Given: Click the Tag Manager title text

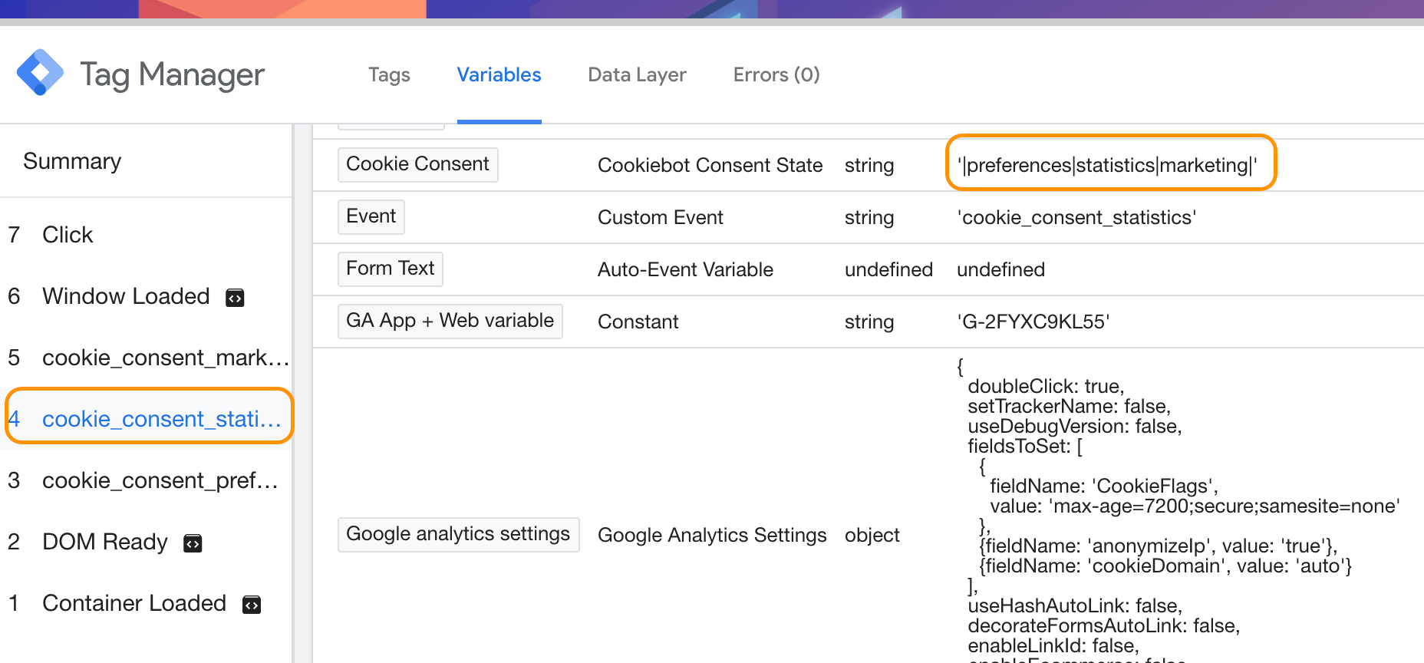Looking at the screenshot, I should pos(172,74).
